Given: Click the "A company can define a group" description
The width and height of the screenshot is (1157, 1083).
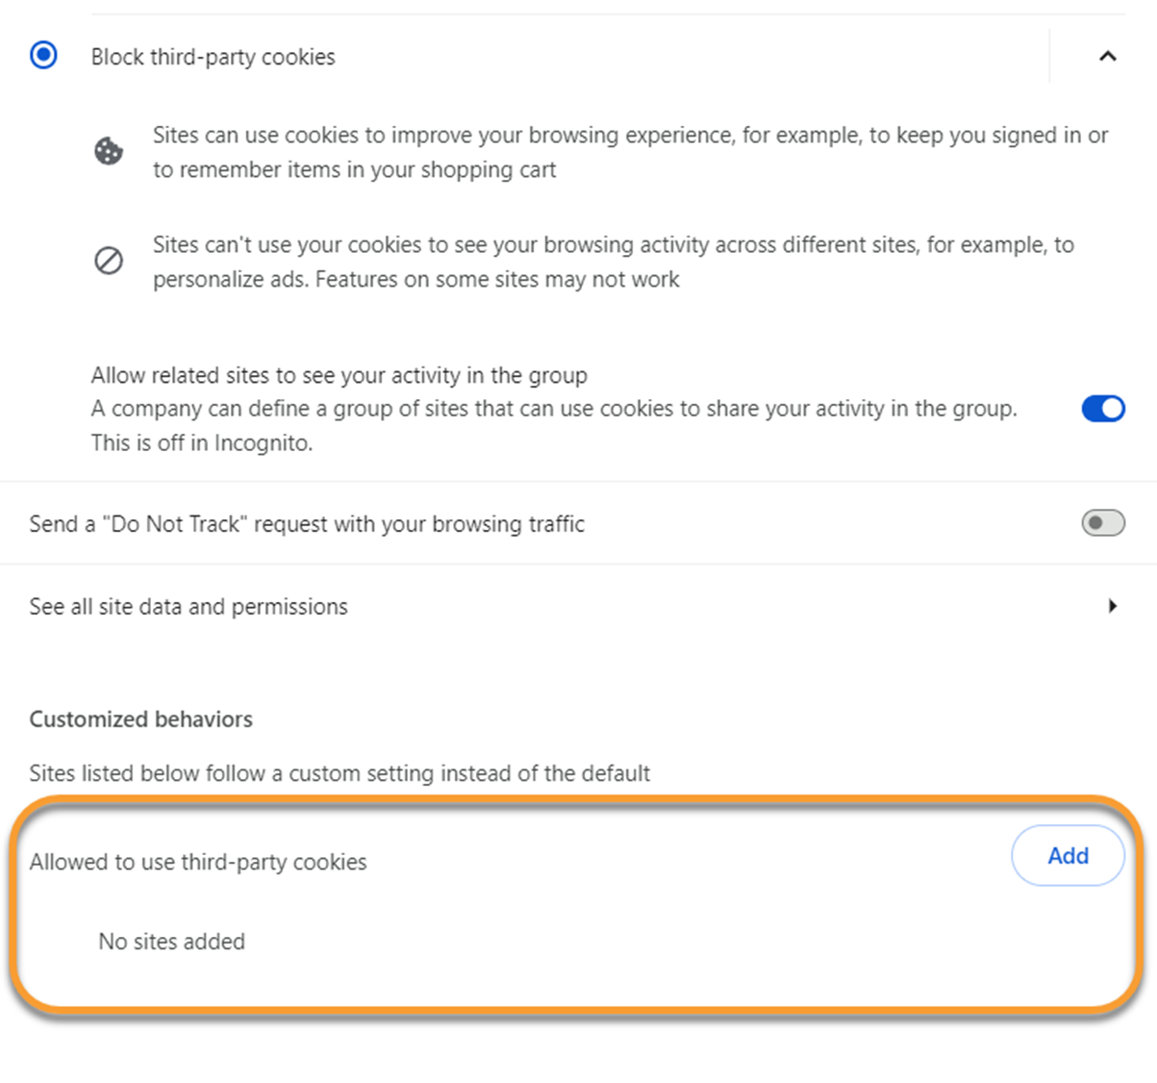Looking at the screenshot, I should tap(554, 409).
